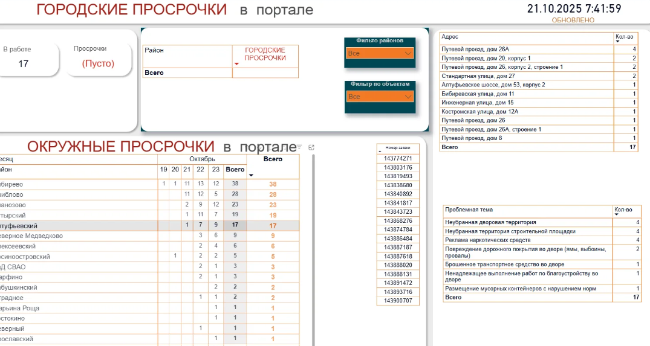
Task: Select day 19 column header
Action: [164, 169]
